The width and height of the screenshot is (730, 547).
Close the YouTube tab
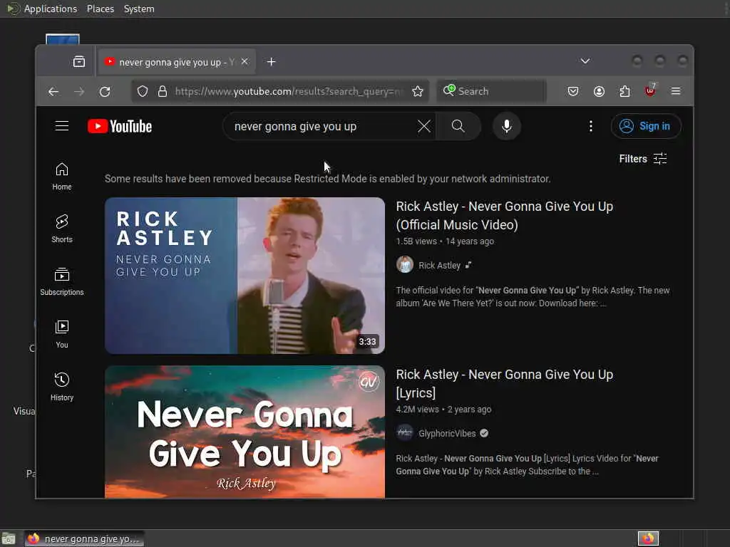245,61
